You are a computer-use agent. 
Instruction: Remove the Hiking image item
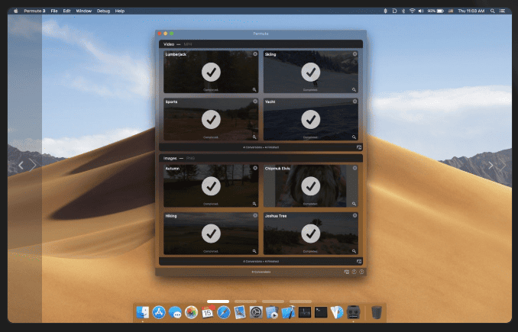pos(255,215)
